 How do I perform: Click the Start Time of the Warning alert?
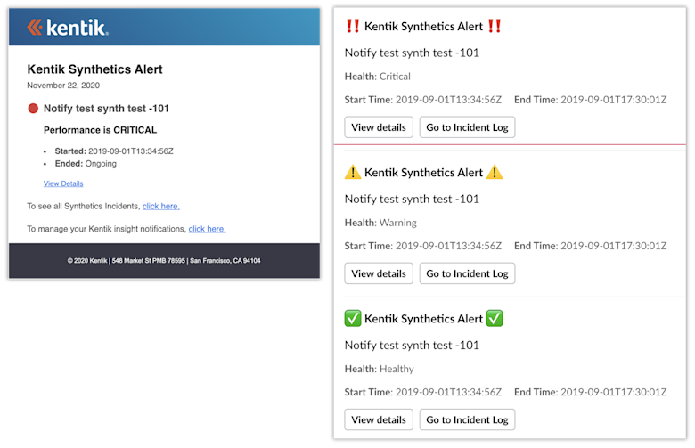pos(423,246)
